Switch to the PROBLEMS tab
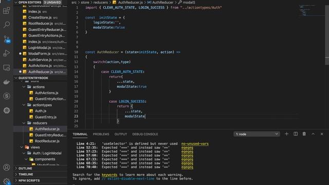 [x=101, y=134]
